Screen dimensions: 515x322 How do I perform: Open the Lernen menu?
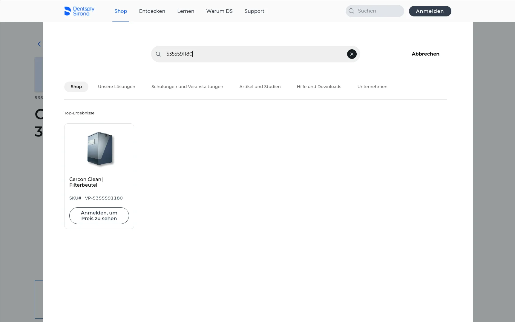click(186, 11)
